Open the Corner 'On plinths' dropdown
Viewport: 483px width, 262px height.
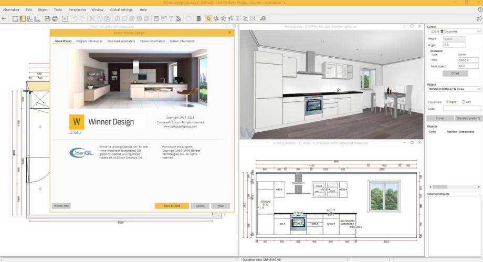[x=454, y=32]
